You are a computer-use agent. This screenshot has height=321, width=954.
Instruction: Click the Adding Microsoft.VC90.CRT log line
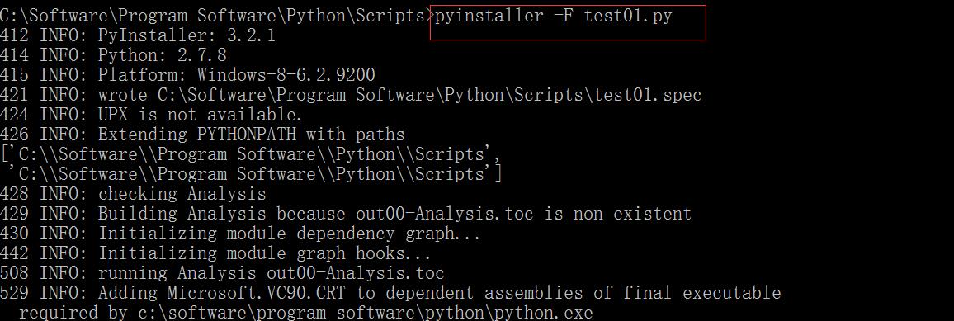(390, 293)
